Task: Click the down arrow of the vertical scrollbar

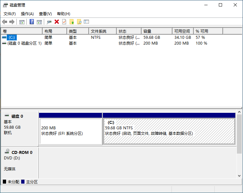Action: (x=239, y=176)
